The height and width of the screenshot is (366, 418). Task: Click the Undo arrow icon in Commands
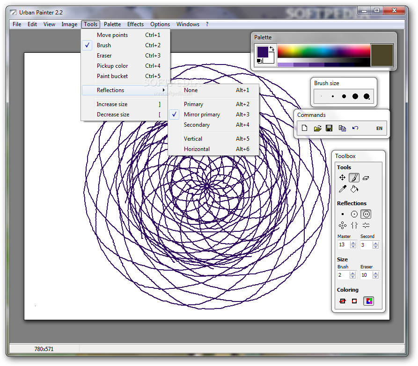tap(355, 128)
